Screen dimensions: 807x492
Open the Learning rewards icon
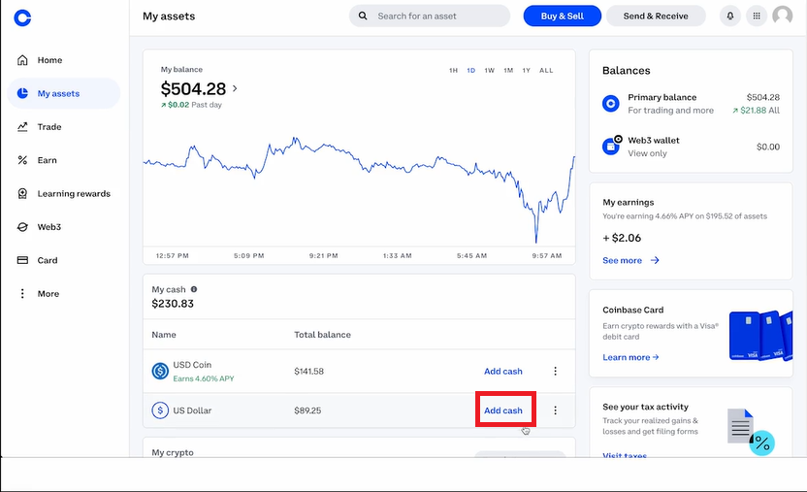(x=22, y=193)
